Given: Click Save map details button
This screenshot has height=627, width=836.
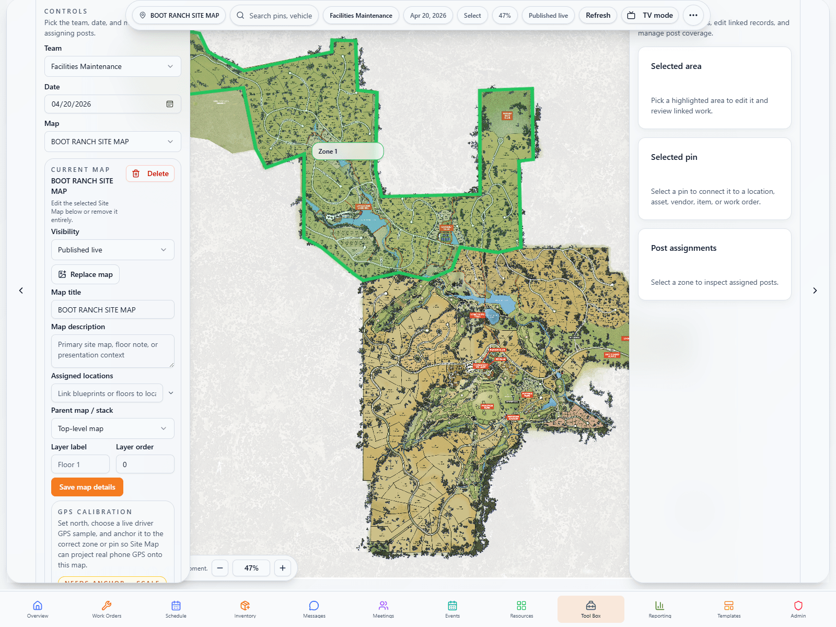Looking at the screenshot, I should (87, 487).
